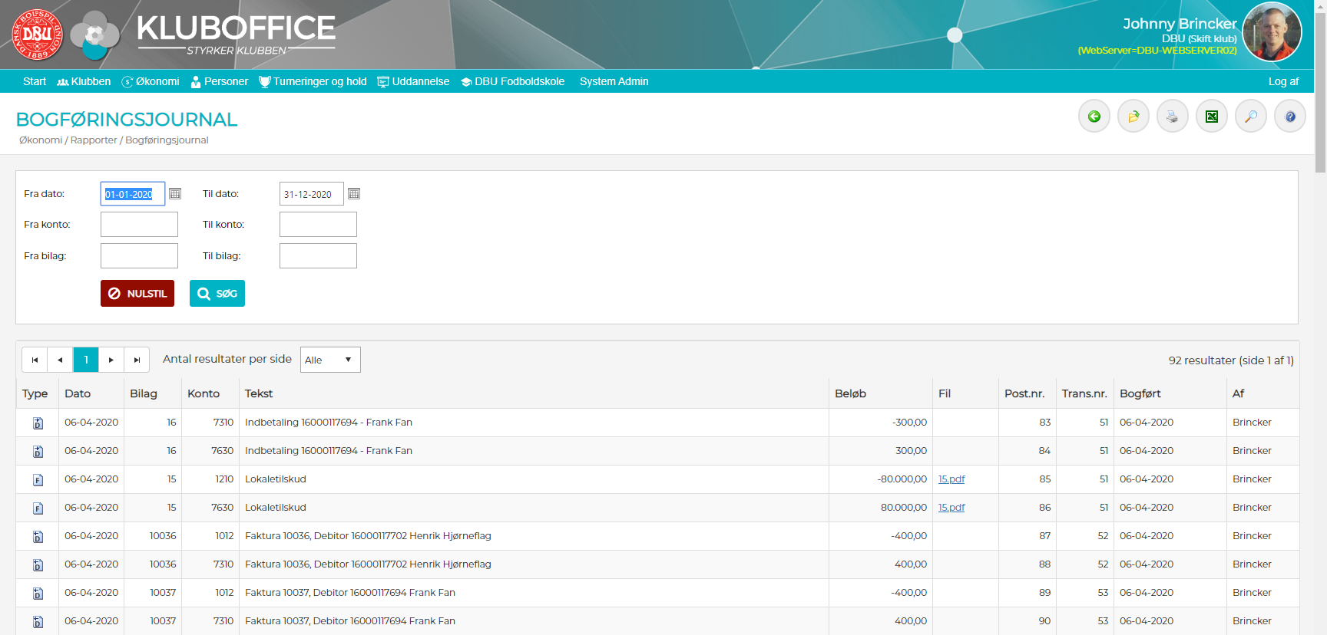1327x635 pixels.
Task: Click the DBU logo emblem
Action: click(x=37, y=35)
